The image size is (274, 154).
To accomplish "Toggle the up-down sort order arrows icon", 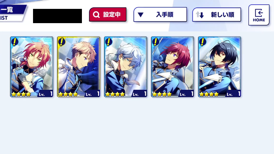I will pos(200,15).
